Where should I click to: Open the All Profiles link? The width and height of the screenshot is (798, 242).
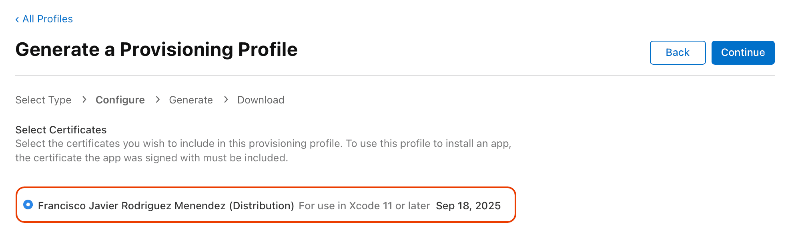47,19
